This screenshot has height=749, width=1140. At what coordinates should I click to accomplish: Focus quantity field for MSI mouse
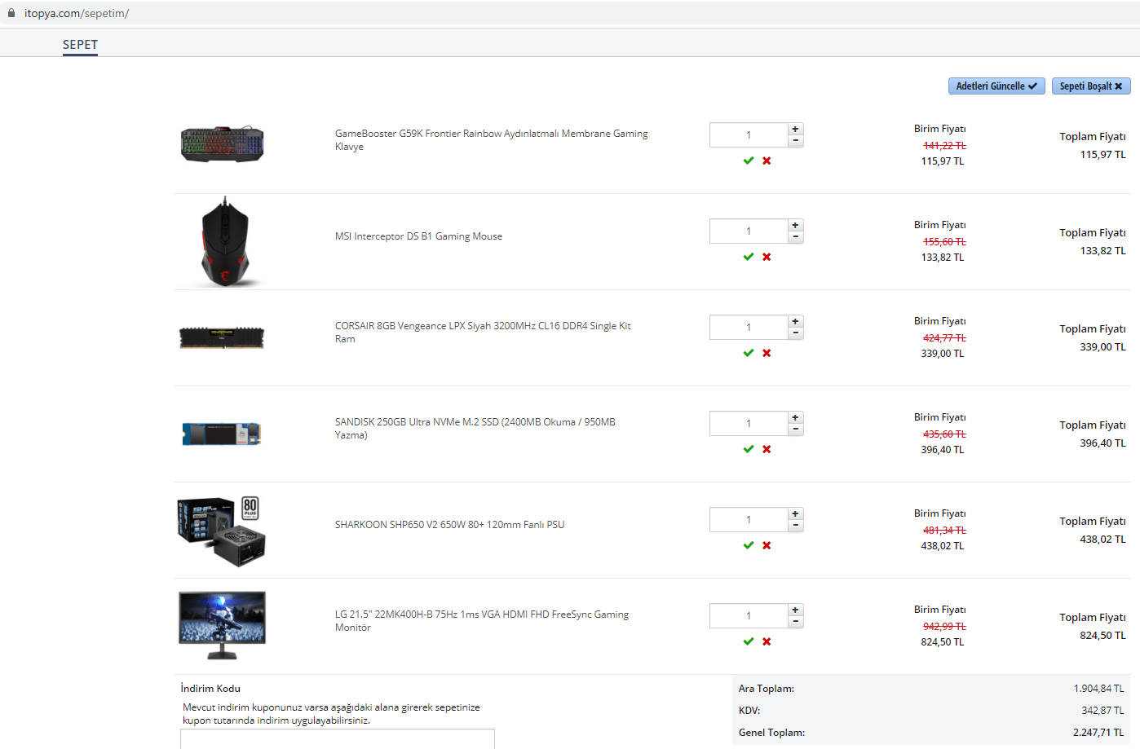click(749, 231)
